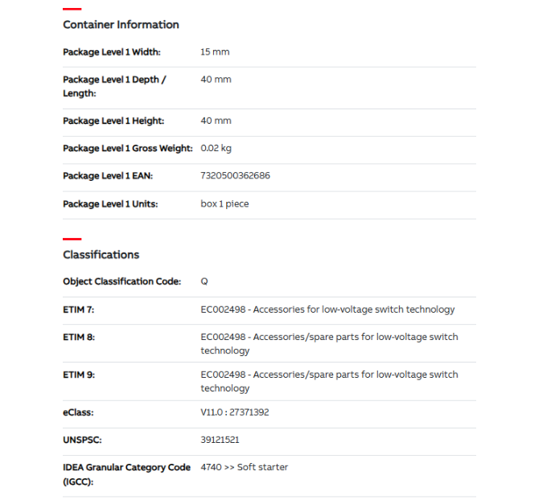Select the 0.02 kg gross weight value
This screenshot has height=504, width=551.
[216, 149]
